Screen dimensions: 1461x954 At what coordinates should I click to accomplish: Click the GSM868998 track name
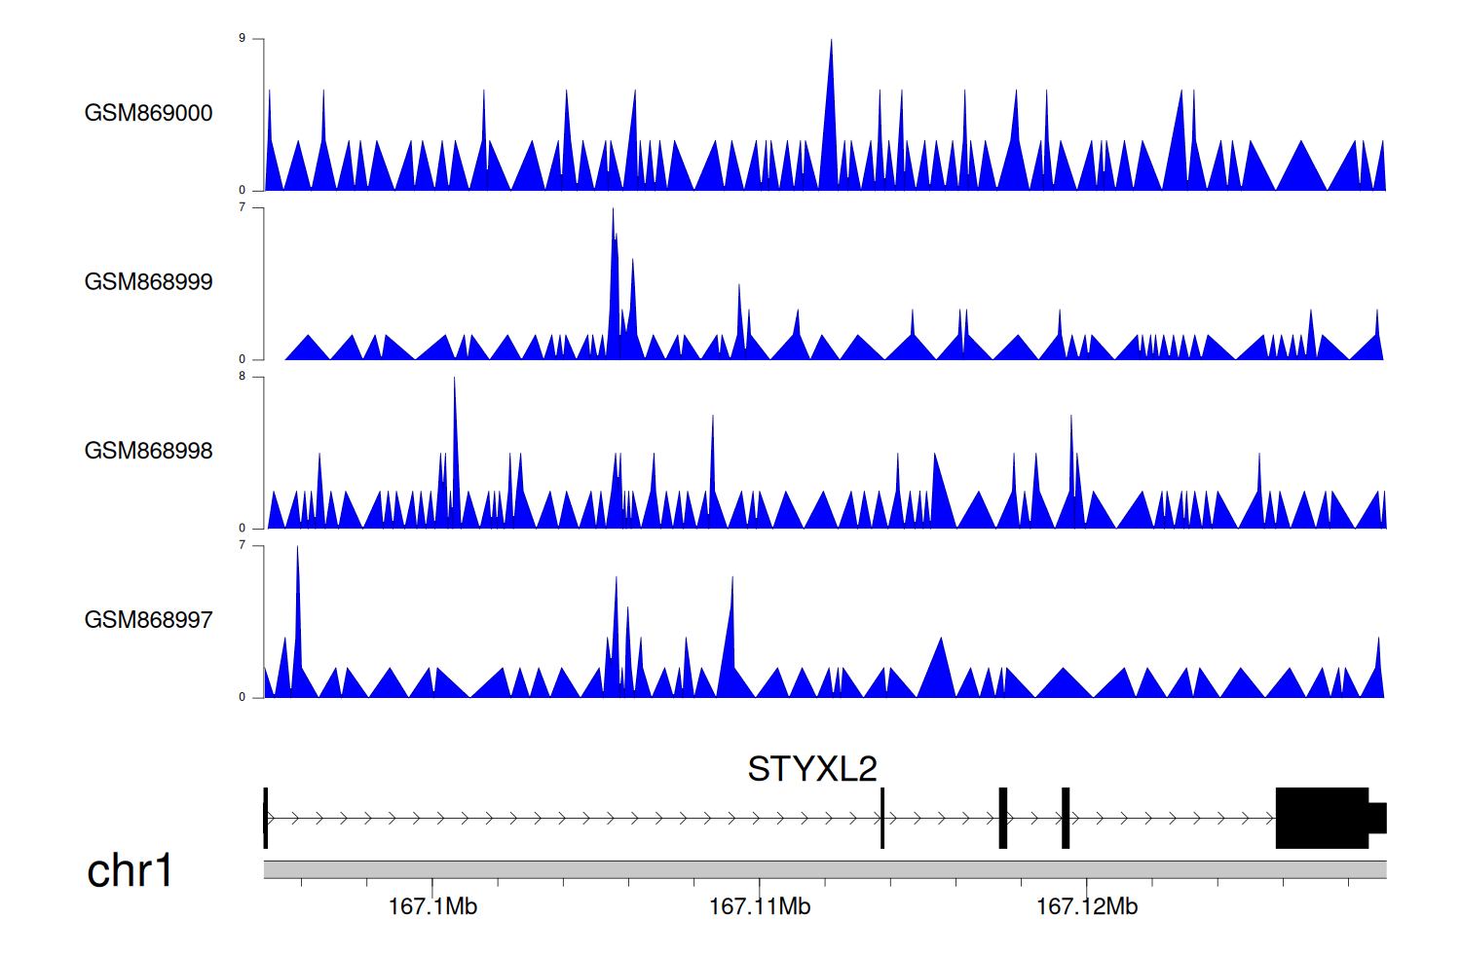click(148, 451)
